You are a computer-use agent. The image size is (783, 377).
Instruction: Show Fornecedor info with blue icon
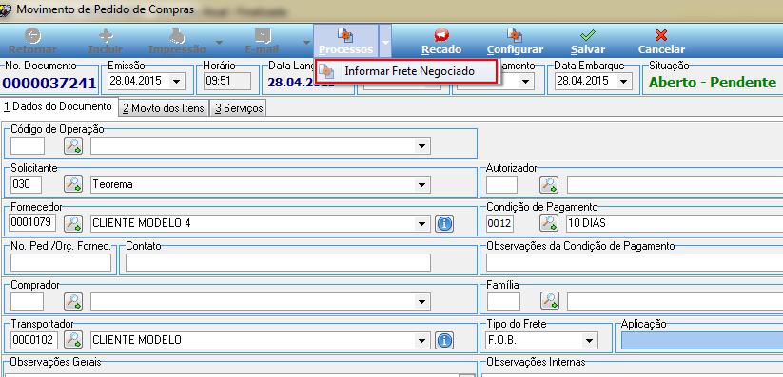(444, 223)
